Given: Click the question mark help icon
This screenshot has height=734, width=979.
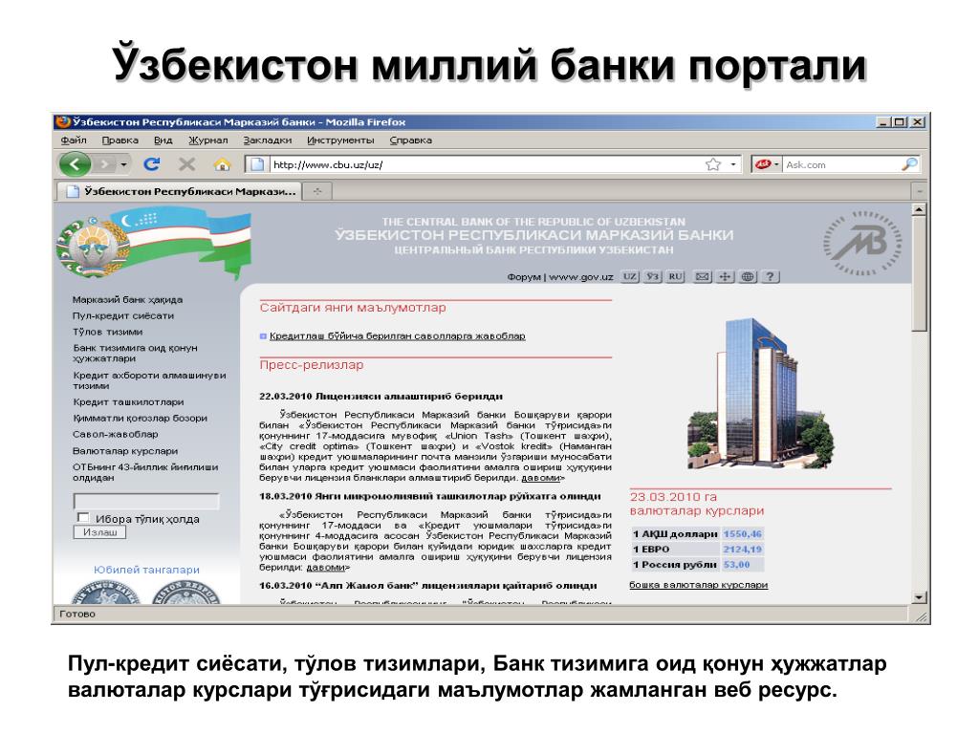Looking at the screenshot, I should (x=771, y=276).
